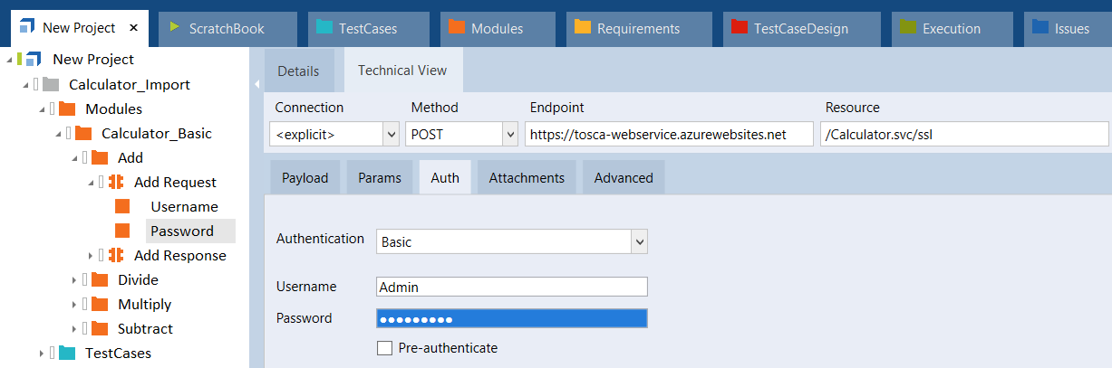The width and height of the screenshot is (1112, 368).
Task: Click the gray Calculator_Import folder icon
Action: point(51,84)
